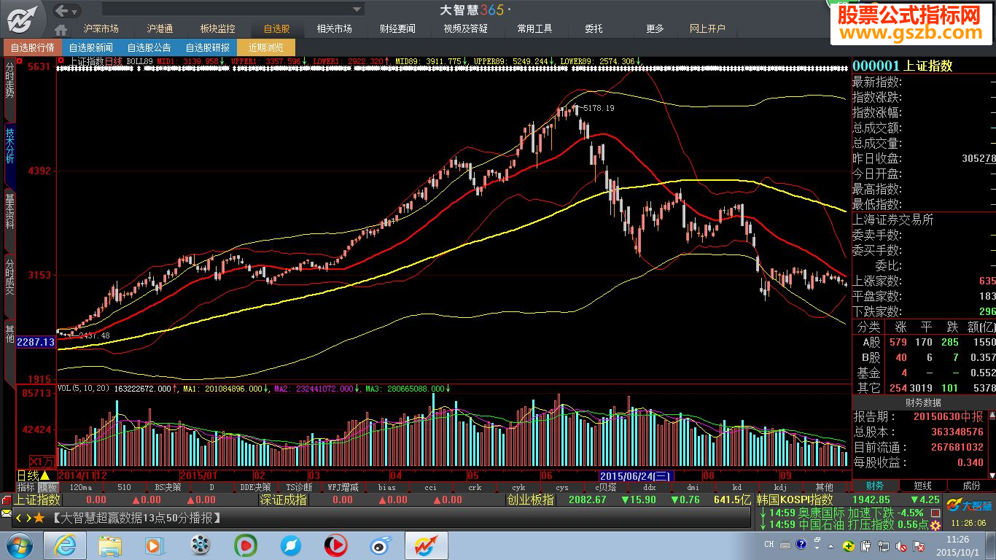
Task: Open the 其他 indicators list
Action: pos(825,487)
